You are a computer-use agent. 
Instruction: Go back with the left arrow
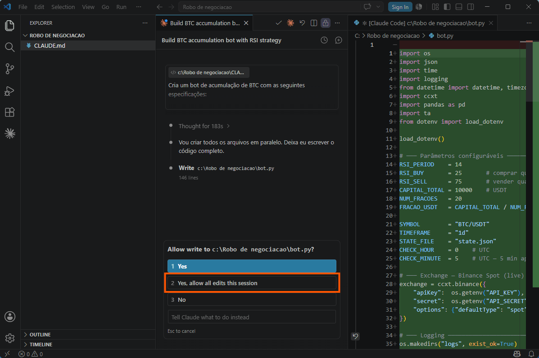(x=159, y=7)
